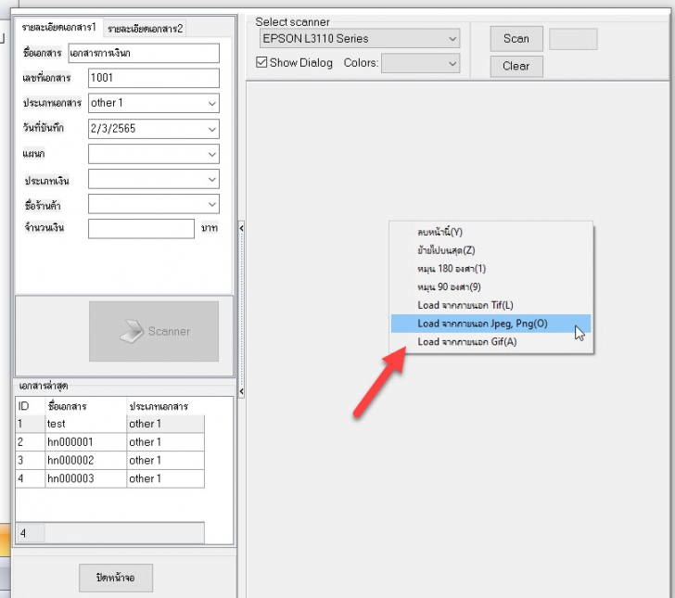Click the ชื่อเอกสาร name field

[x=144, y=53]
